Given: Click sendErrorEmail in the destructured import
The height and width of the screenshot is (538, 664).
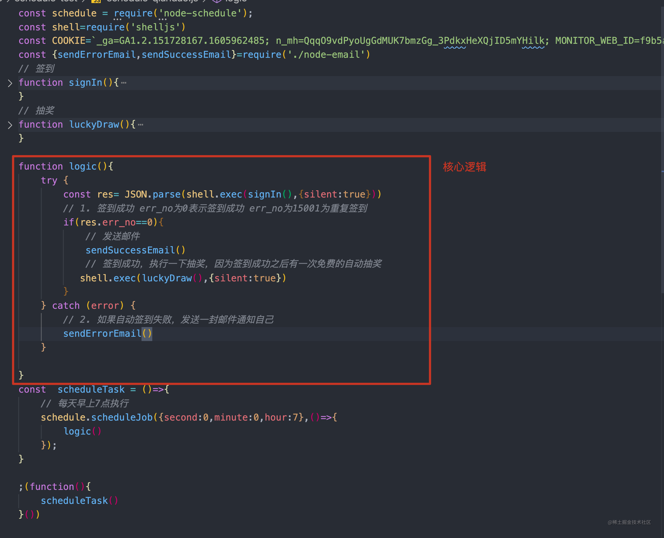Looking at the screenshot, I should (97, 55).
